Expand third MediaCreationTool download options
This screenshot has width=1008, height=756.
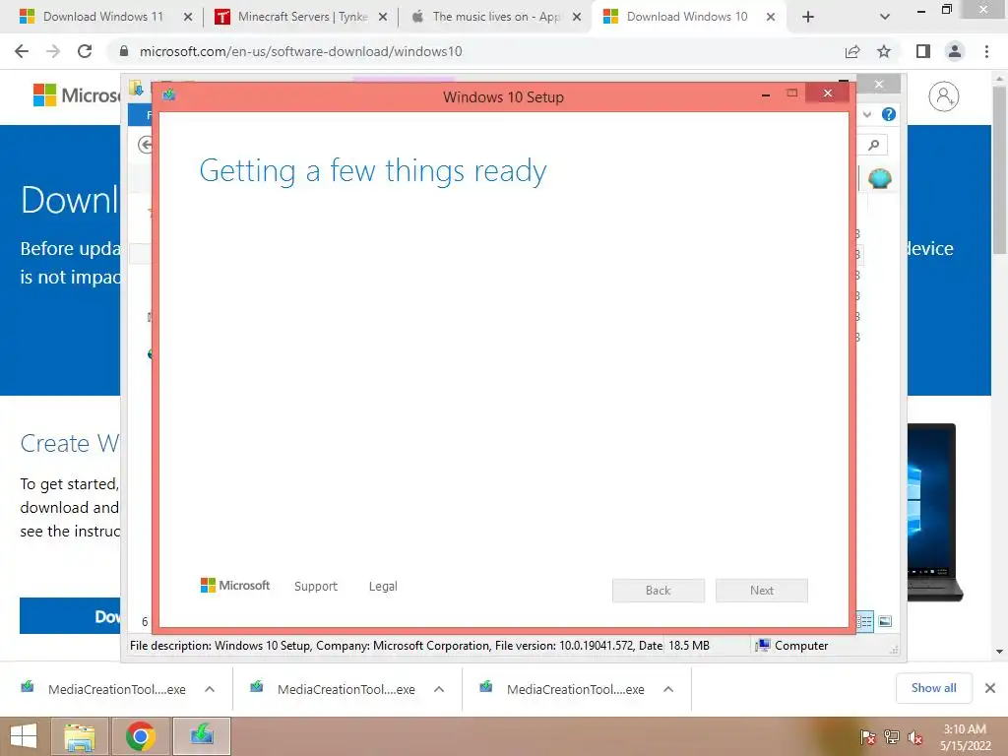pyautogui.click(x=668, y=689)
